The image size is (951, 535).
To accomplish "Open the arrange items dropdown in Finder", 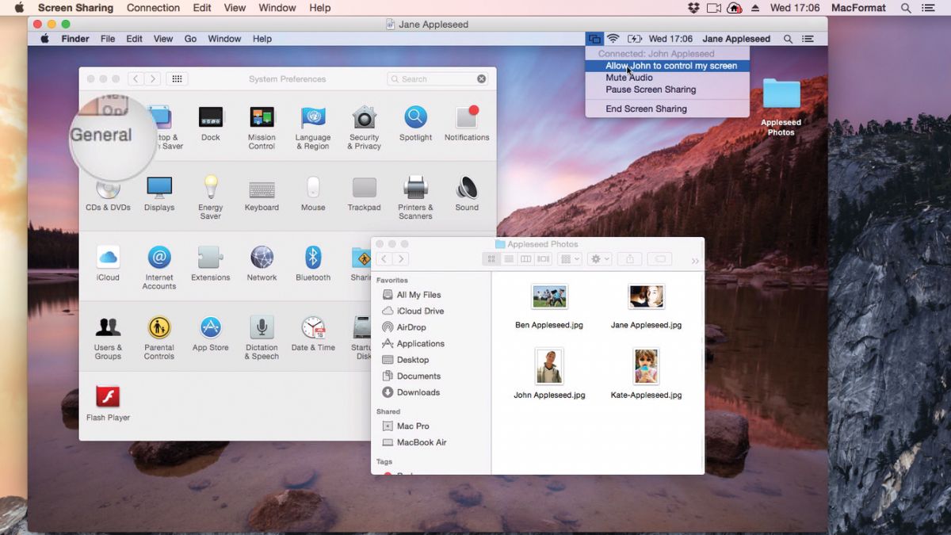I will [569, 259].
